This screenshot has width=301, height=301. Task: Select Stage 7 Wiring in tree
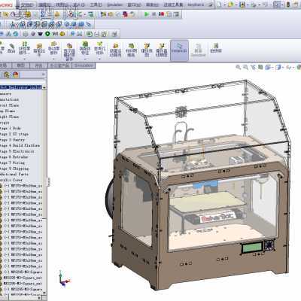[x=12, y=163]
